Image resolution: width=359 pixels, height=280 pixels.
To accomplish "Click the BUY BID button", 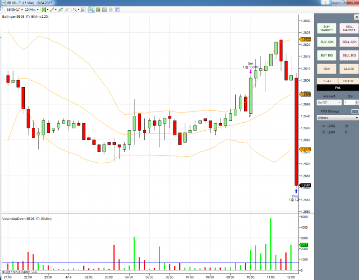I will point(326,56).
